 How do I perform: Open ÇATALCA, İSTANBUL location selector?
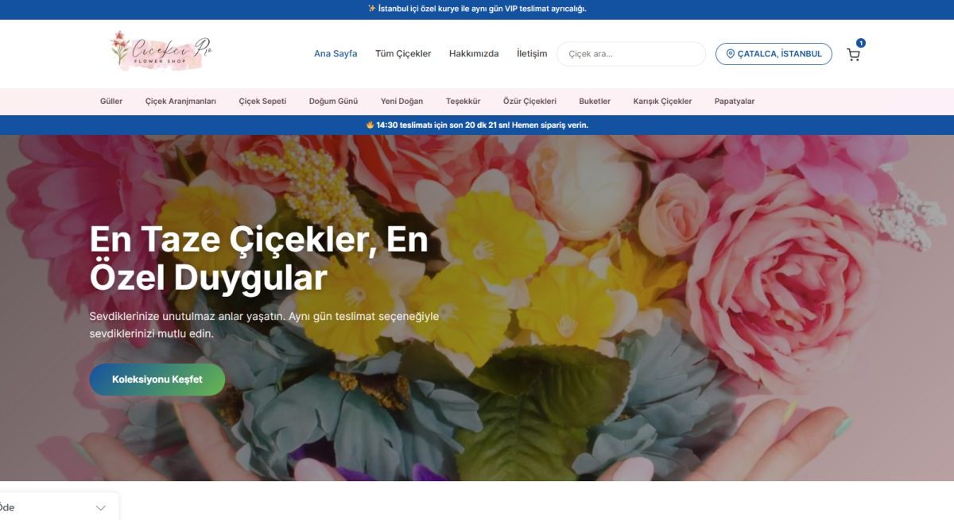coord(774,54)
